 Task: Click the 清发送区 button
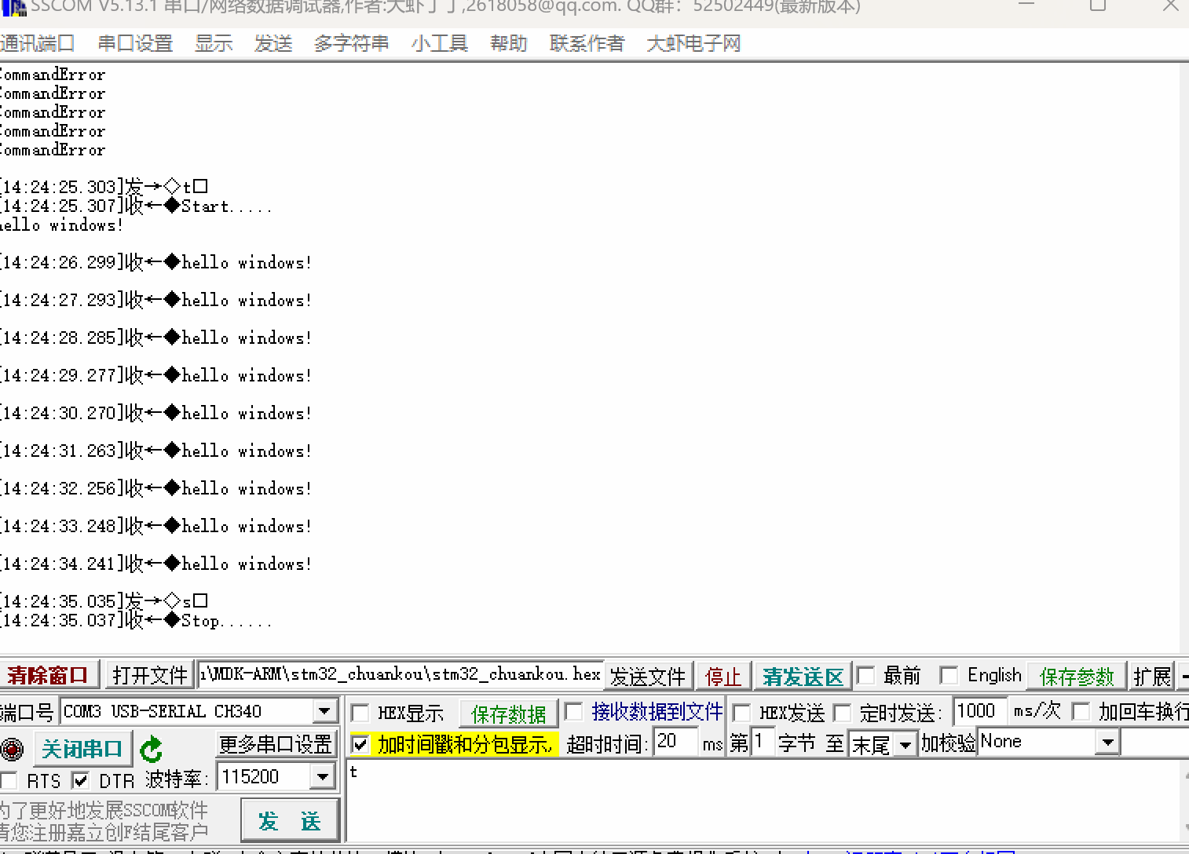coord(803,676)
